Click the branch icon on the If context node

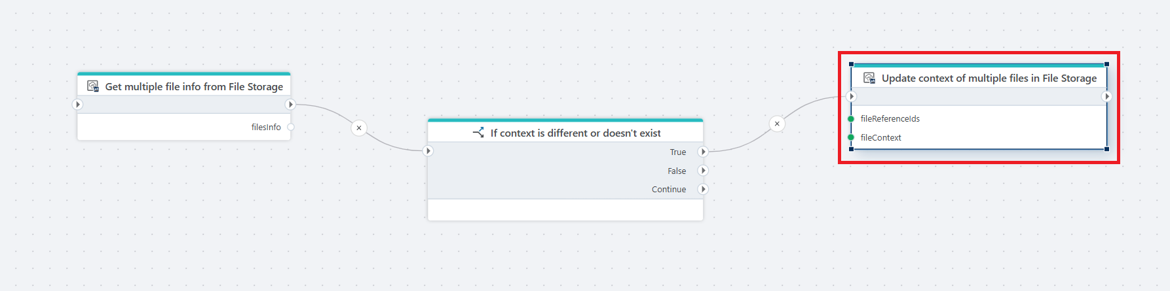tap(478, 133)
